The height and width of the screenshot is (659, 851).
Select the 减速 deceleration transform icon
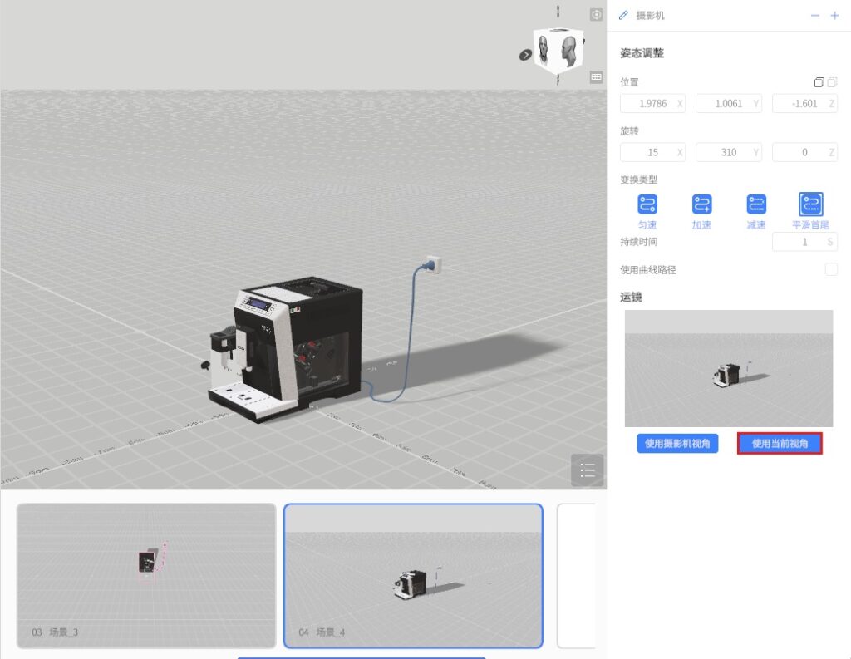coord(756,204)
